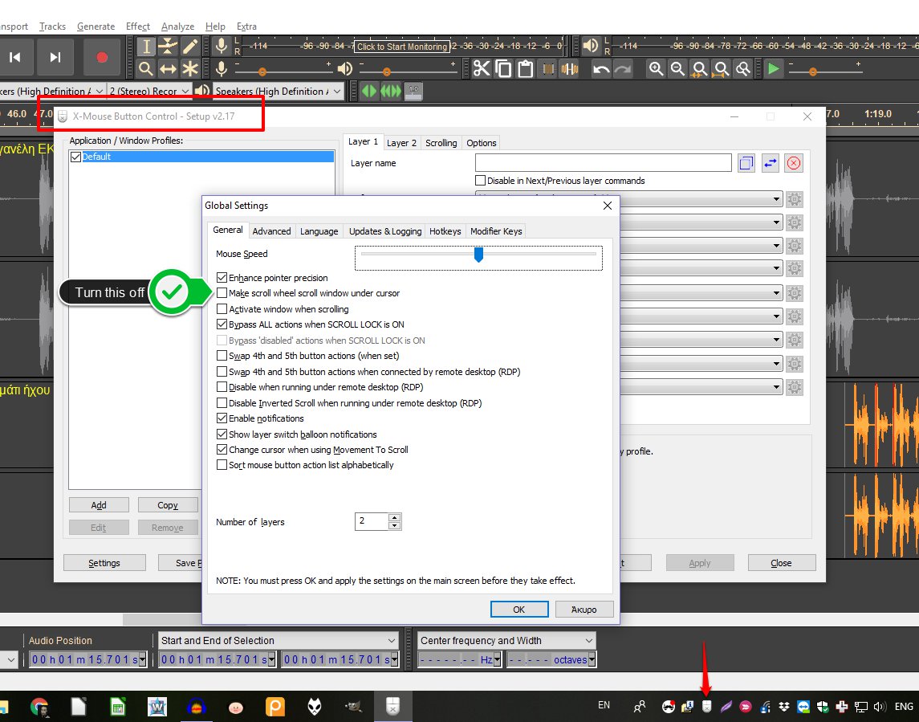Check Disable in Next/Previous layer commands

[x=480, y=180]
